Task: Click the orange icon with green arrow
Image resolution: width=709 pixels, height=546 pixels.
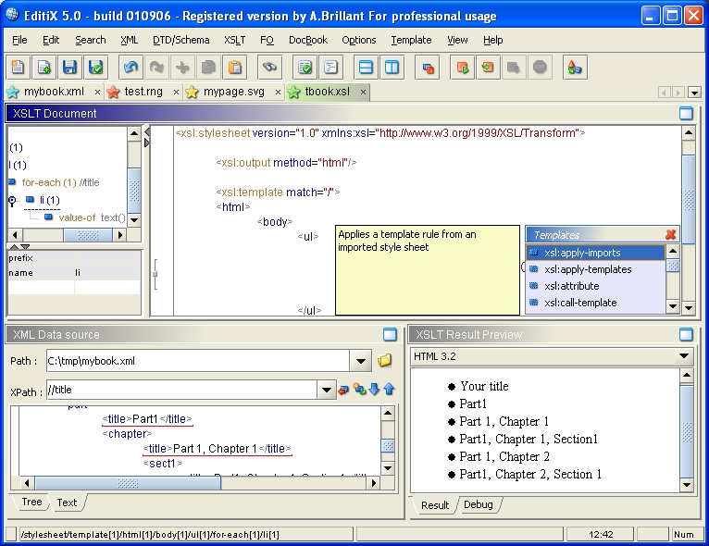Action: click(x=488, y=68)
